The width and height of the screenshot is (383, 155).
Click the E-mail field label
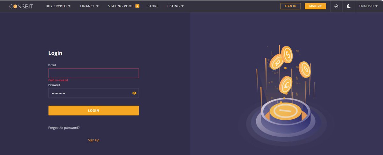pos(52,65)
